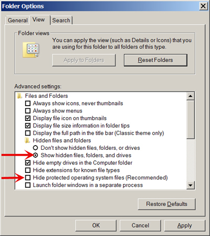The width and height of the screenshot is (210, 236).
Task: Click the Apply button
Action: pos(185,225)
